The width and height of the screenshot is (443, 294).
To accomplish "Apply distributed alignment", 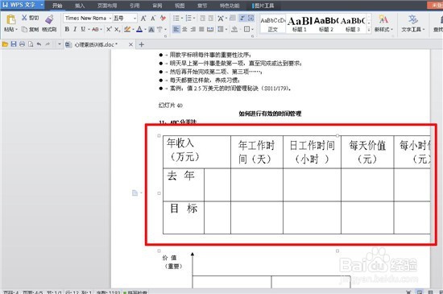I will (210, 29).
